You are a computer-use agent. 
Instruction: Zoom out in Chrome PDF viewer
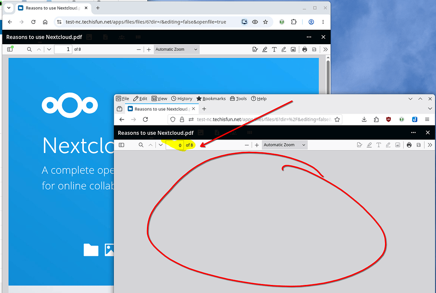coord(139,49)
